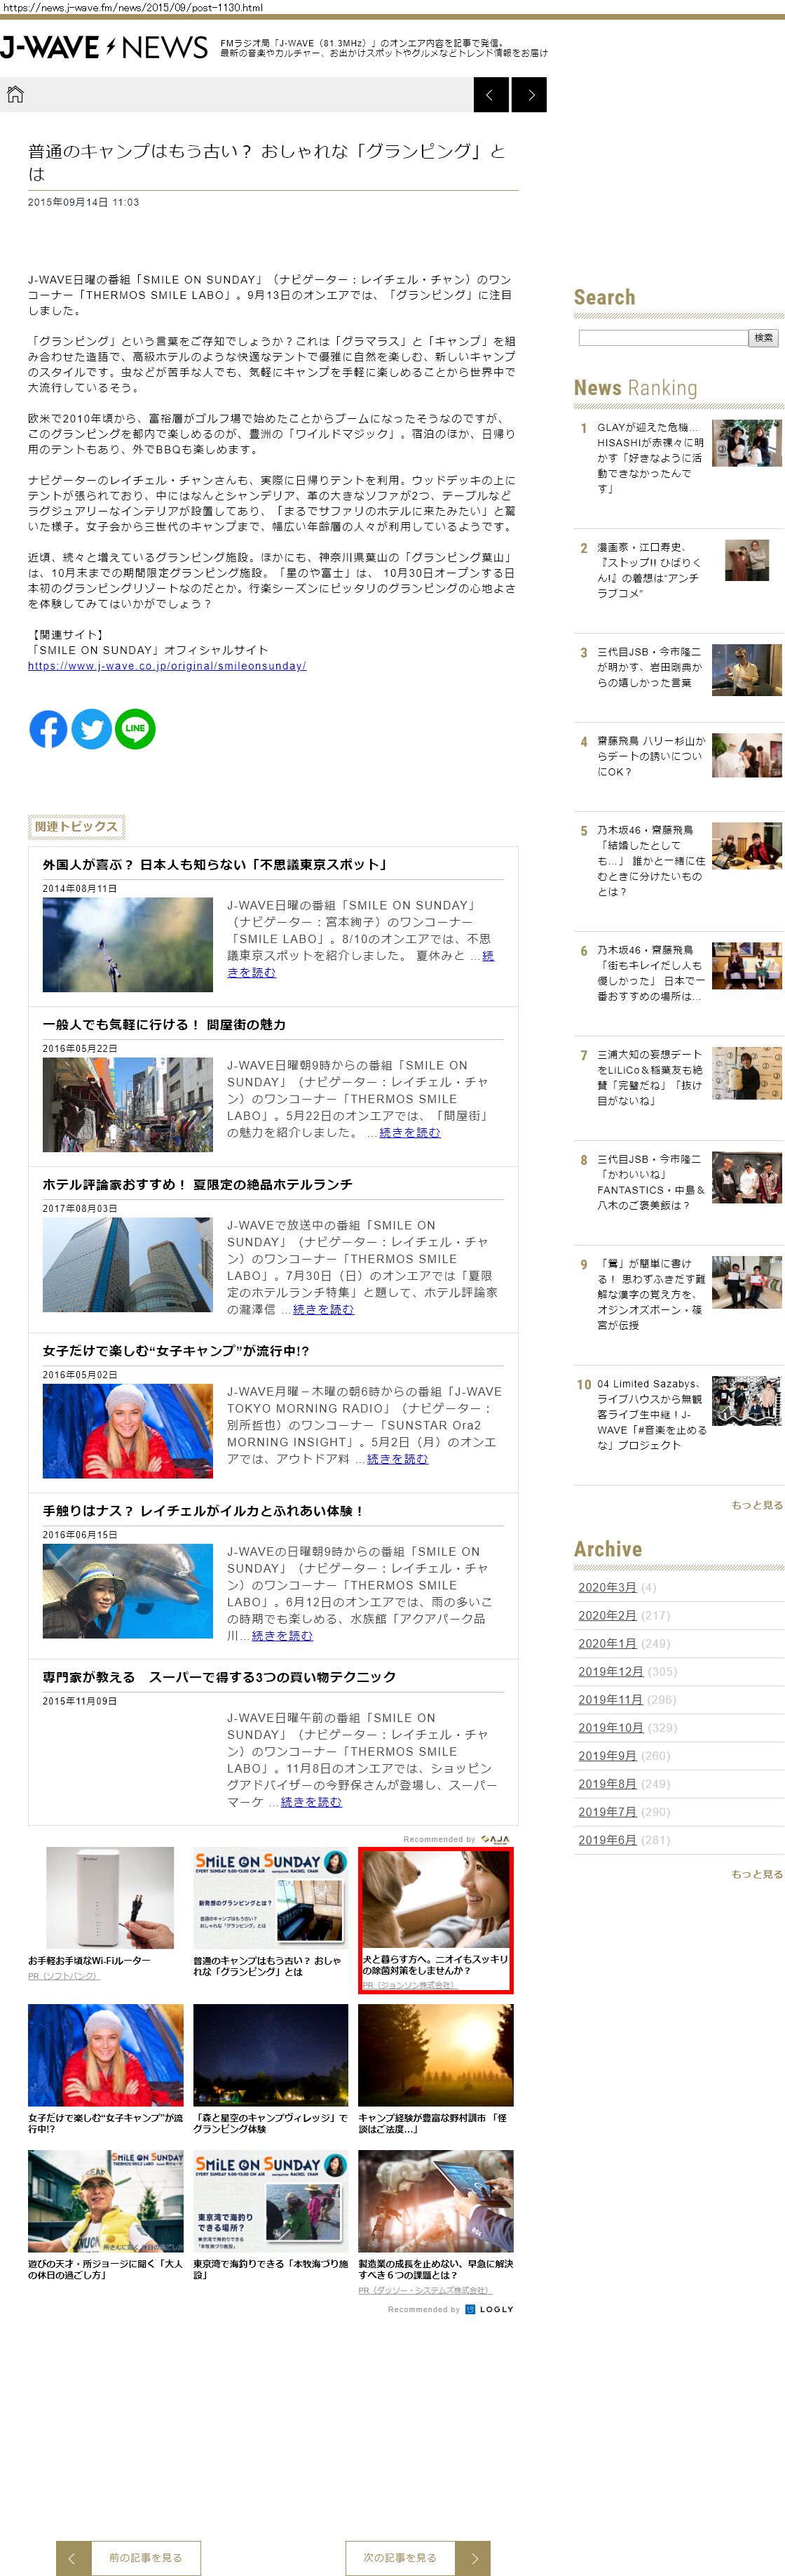
Task: Click the recommended Smile on Sunday グランピング card
Action: 271,1913
